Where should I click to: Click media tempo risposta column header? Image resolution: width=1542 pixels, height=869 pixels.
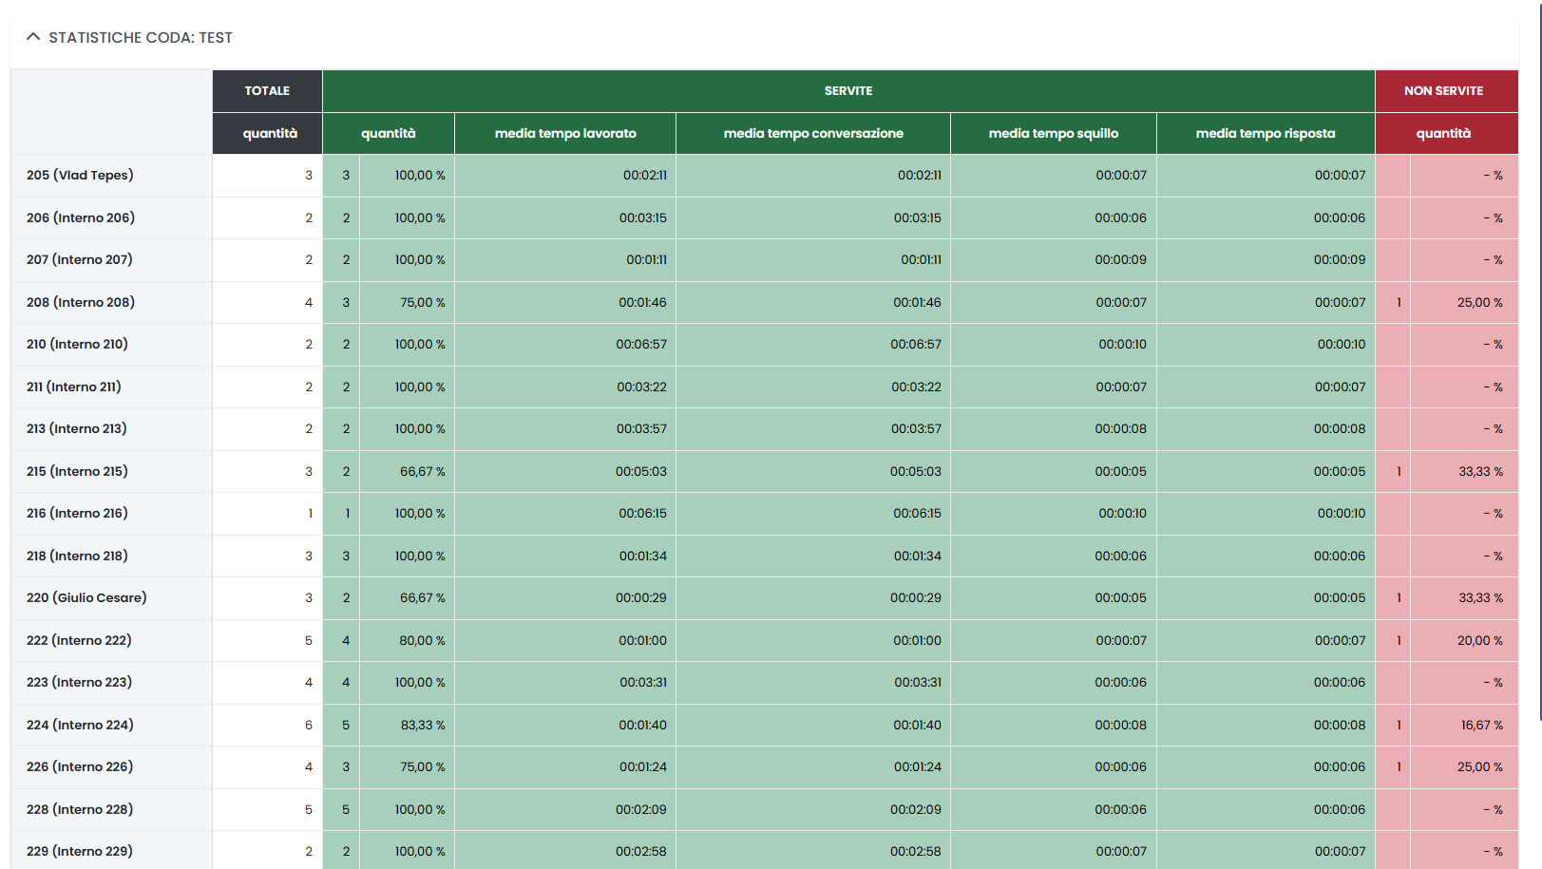tap(1265, 134)
